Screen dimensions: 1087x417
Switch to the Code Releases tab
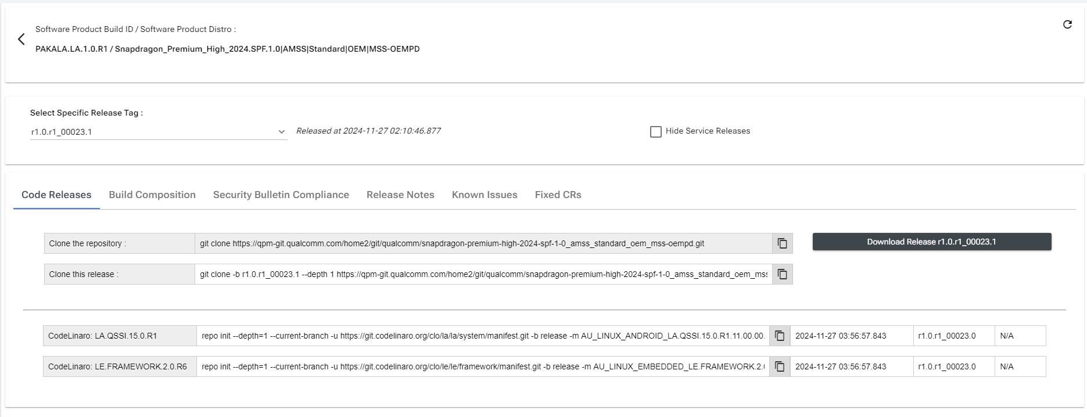pos(56,195)
